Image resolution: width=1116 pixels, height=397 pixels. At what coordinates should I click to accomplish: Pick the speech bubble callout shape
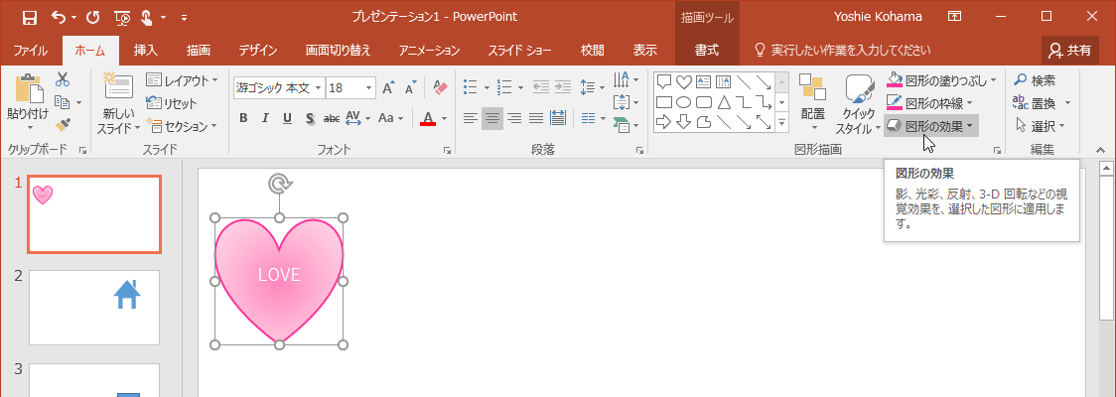pyautogui.click(x=664, y=81)
